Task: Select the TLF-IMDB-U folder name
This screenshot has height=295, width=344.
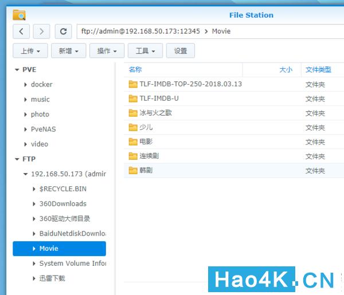Action: (x=159, y=99)
